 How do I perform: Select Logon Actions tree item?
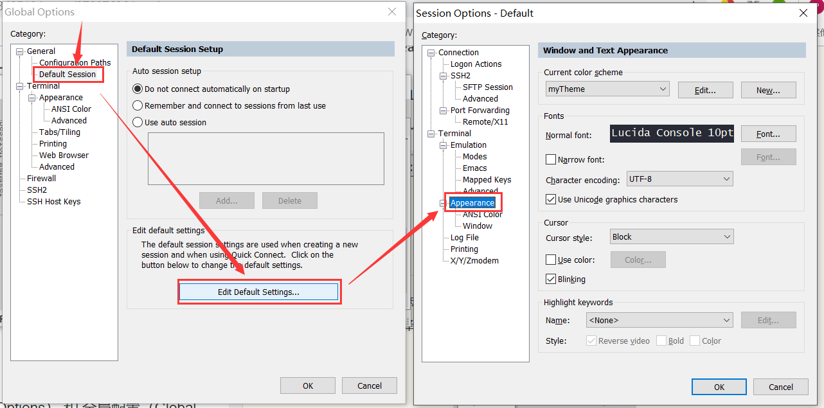click(476, 64)
